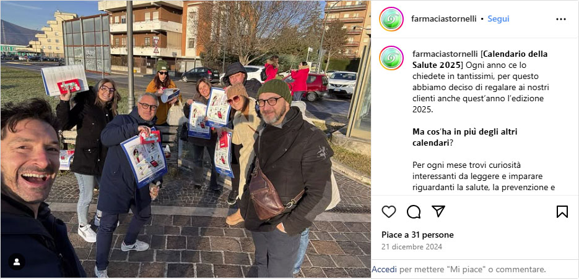
Task: Open the three-dot more options menu
Action: point(561,19)
